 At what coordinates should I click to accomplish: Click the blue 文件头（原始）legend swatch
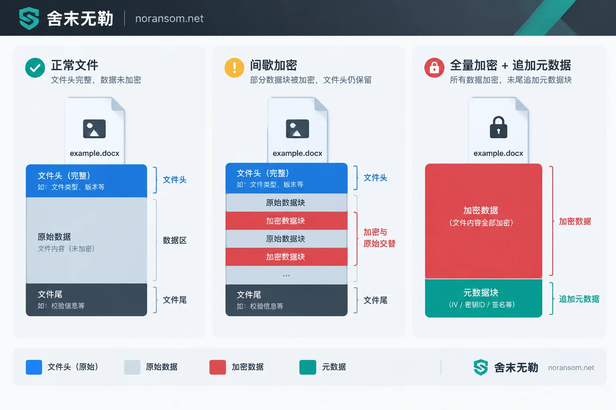(34, 367)
